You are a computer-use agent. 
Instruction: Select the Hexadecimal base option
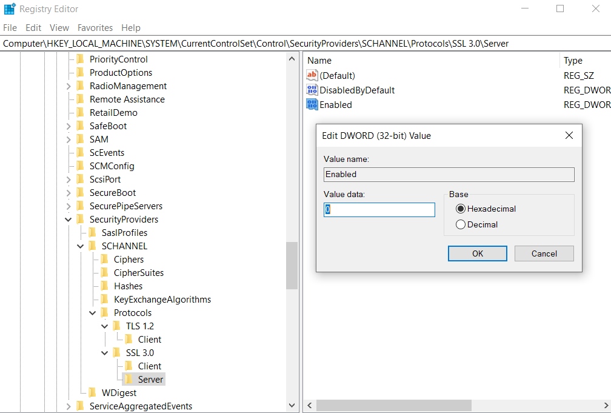point(461,209)
